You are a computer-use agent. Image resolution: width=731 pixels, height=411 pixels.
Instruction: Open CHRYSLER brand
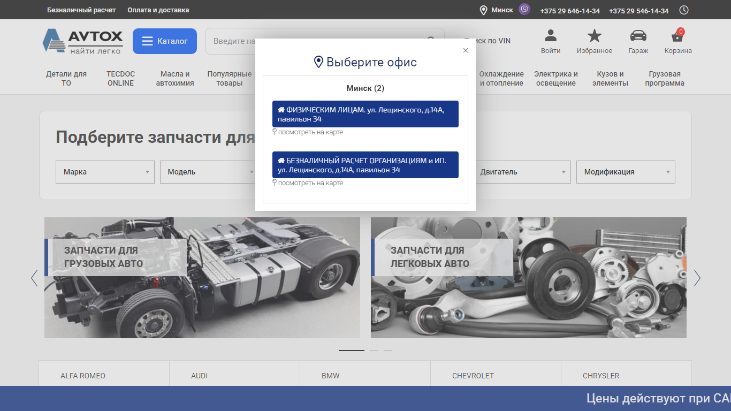pos(601,376)
